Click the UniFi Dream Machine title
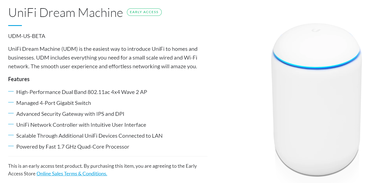 66,13
